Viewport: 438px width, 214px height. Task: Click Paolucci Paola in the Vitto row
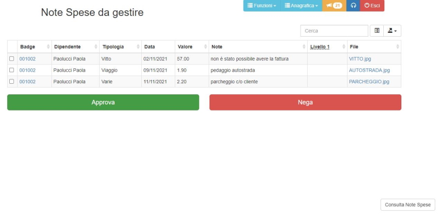[70, 59]
